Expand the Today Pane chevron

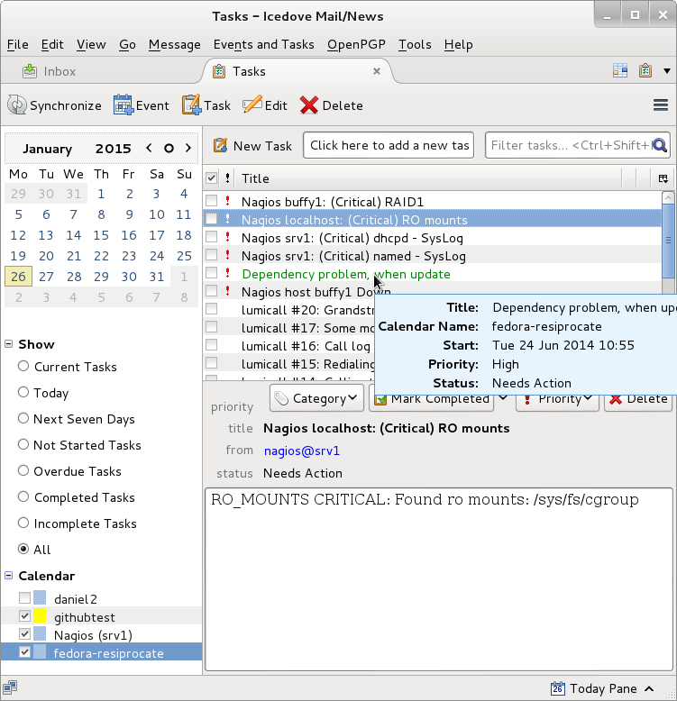[649, 688]
